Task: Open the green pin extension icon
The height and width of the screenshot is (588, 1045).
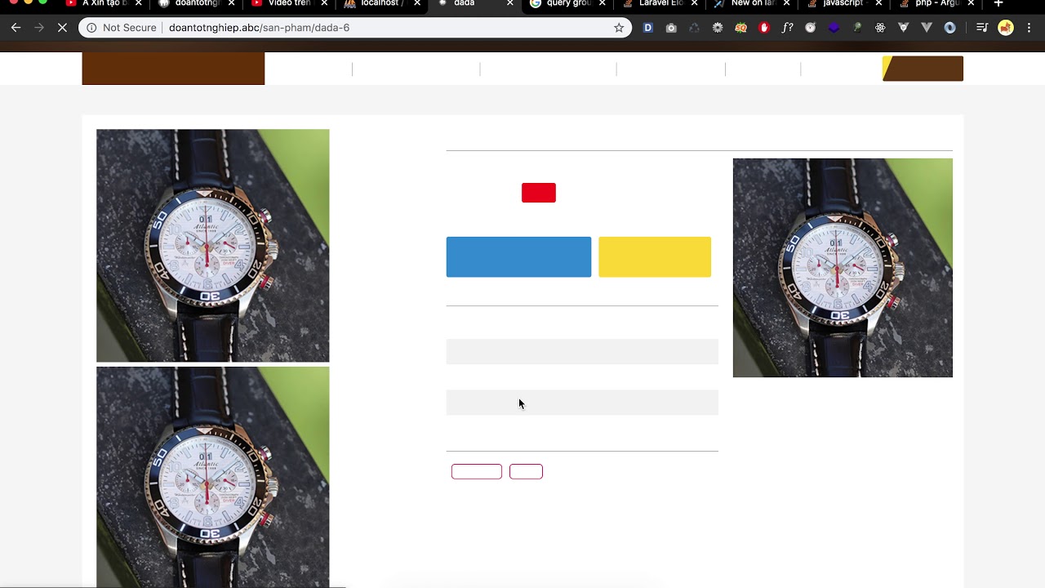Action: (857, 28)
